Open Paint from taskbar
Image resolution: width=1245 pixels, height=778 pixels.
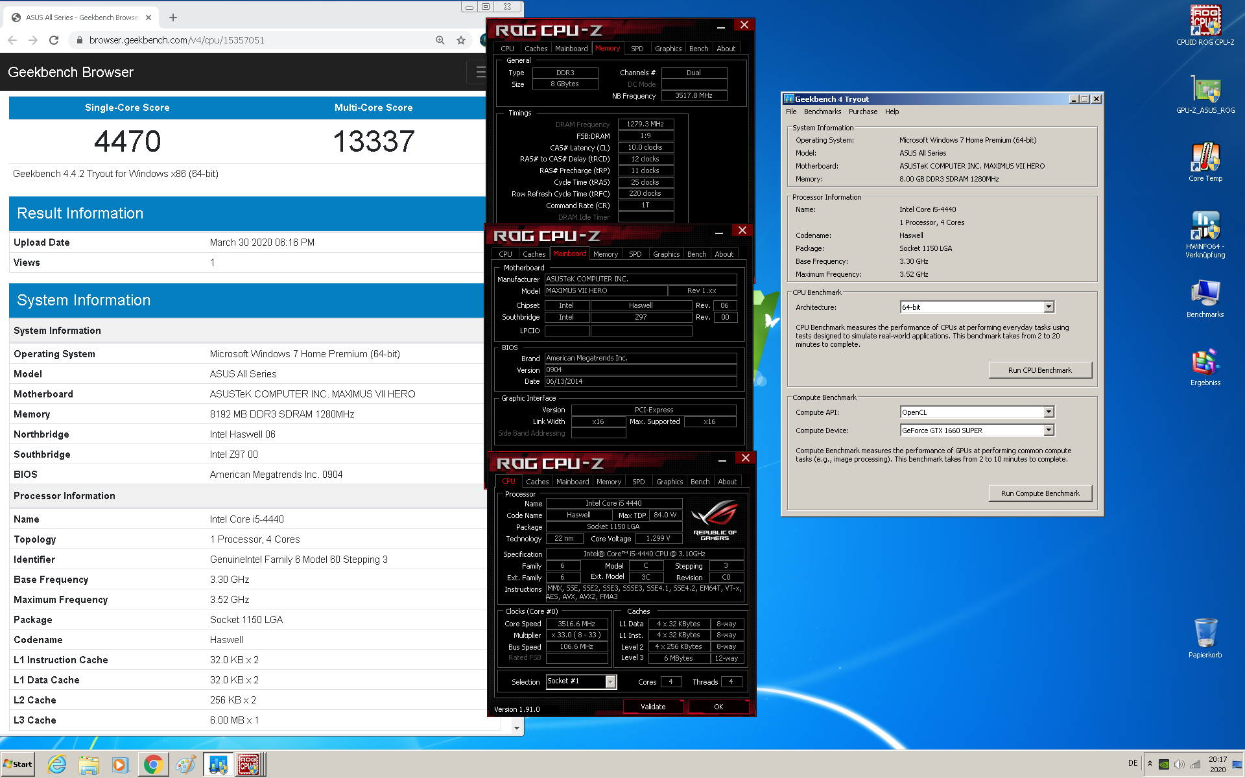(185, 765)
